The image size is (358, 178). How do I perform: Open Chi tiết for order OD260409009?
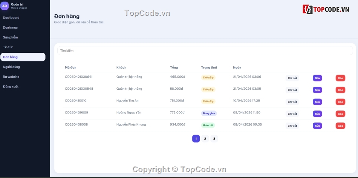click(292, 114)
